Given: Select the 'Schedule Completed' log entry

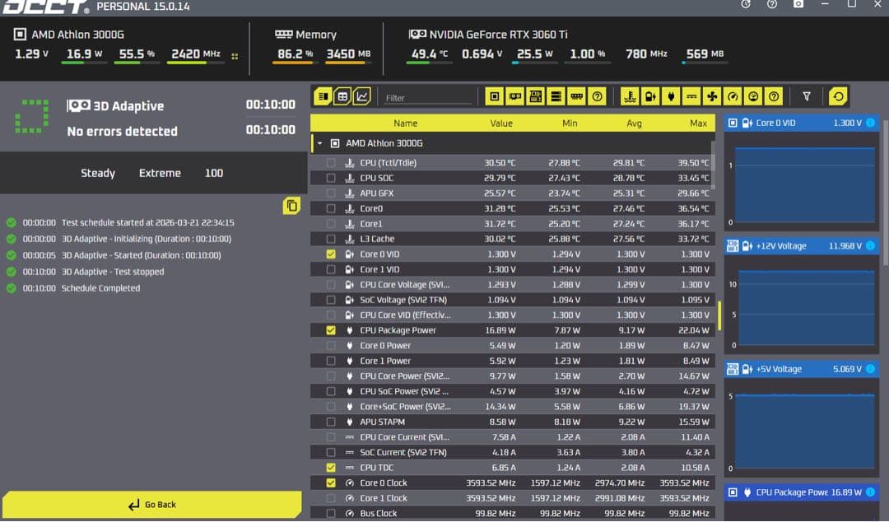Looking at the screenshot, I should pyautogui.click(x=100, y=288).
